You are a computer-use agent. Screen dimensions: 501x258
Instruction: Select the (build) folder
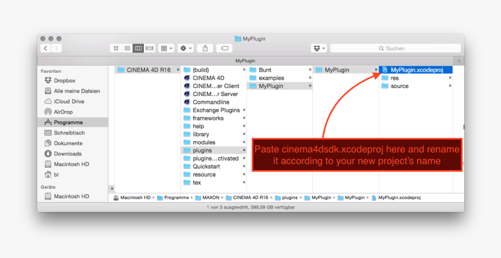(x=214, y=70)
